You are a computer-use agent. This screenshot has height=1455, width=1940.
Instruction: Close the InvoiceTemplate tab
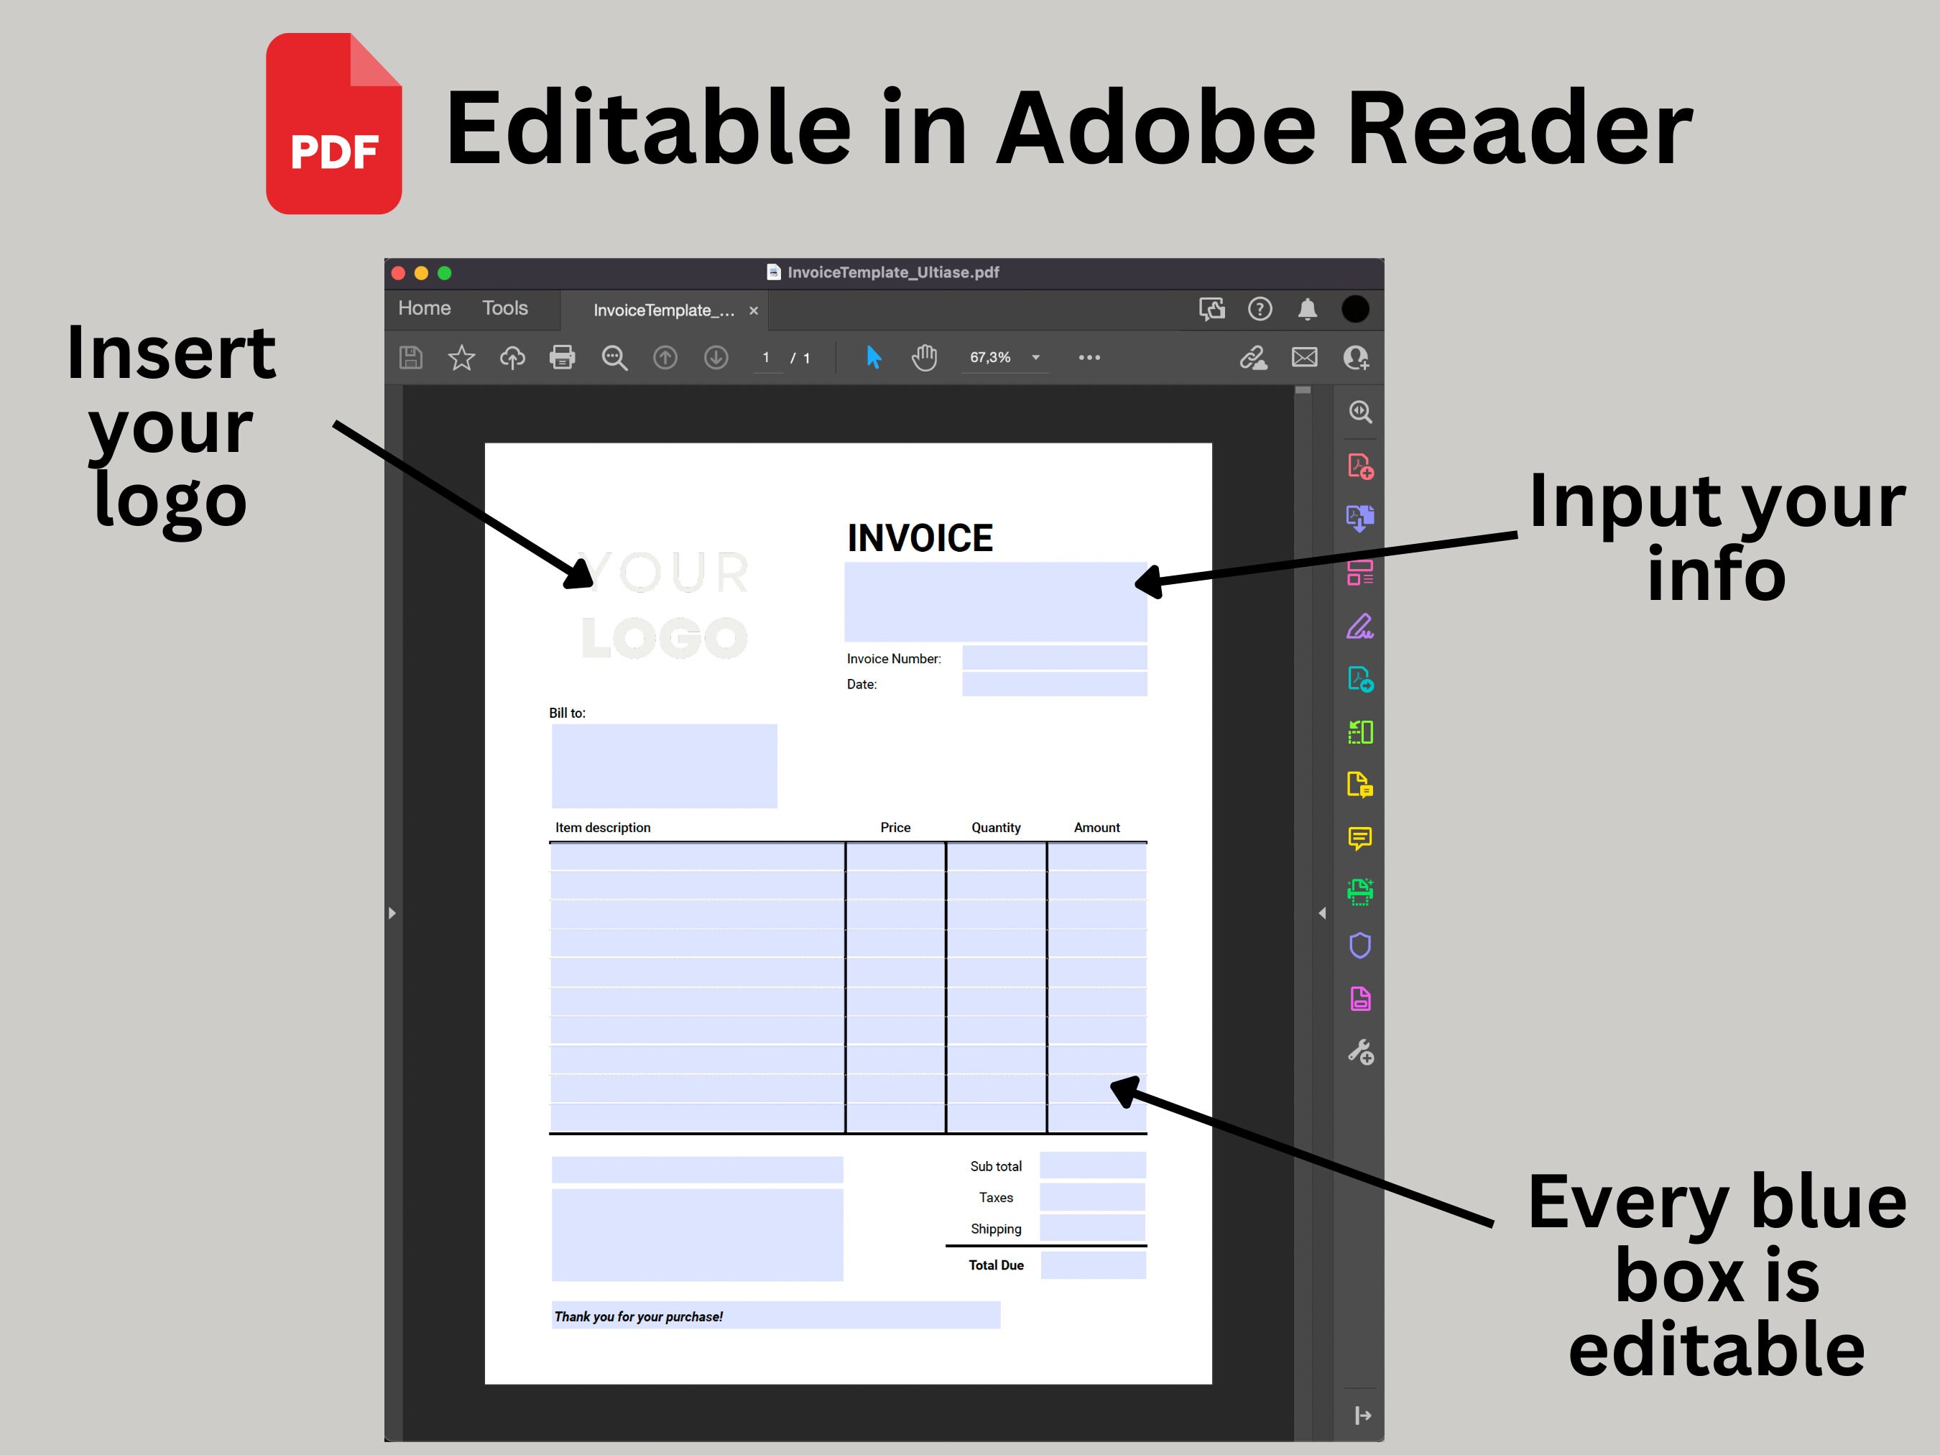[754, 310]
